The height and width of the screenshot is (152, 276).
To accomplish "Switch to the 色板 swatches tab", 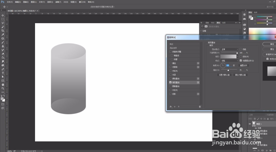I will [x=256, y=12].
